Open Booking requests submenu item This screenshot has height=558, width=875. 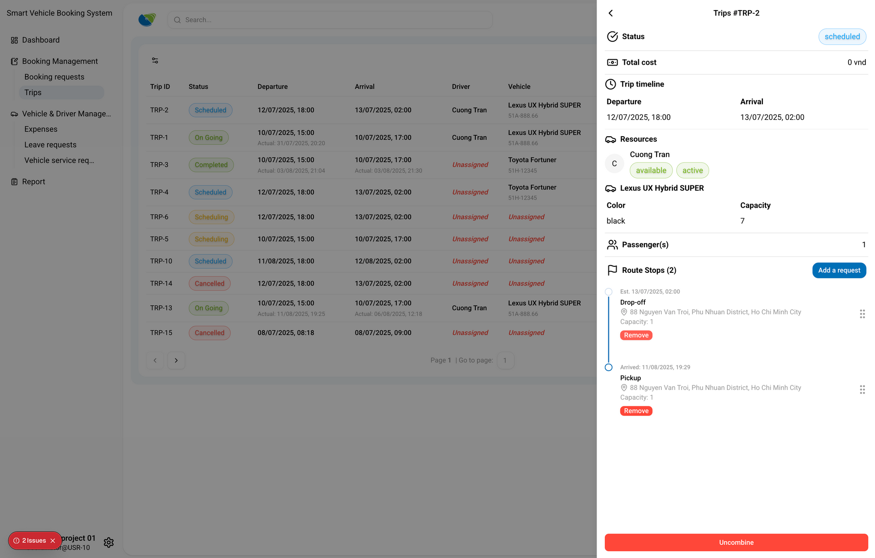[54, 77]
